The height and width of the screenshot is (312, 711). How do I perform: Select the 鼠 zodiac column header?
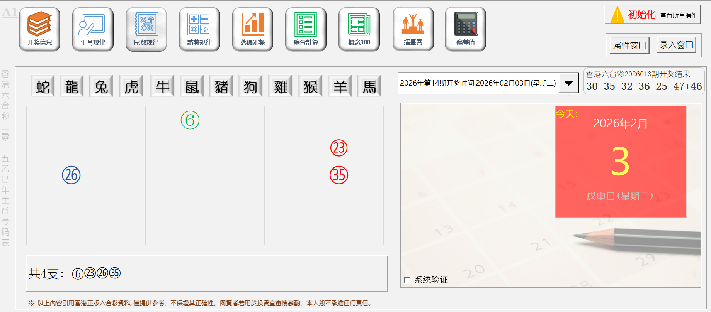(x=192, y=86)
